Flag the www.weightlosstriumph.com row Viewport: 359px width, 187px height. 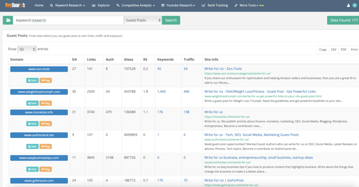coord(46,103)
